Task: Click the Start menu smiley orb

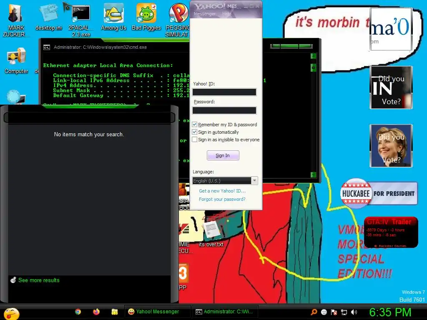Action: coord(11,313)
